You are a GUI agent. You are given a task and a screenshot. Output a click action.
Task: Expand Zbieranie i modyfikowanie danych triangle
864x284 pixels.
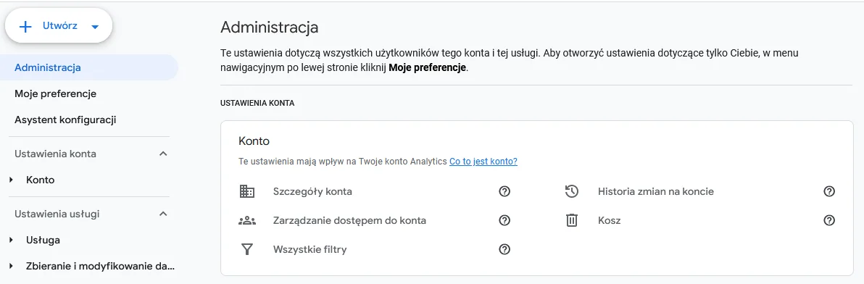pos(11,267)
